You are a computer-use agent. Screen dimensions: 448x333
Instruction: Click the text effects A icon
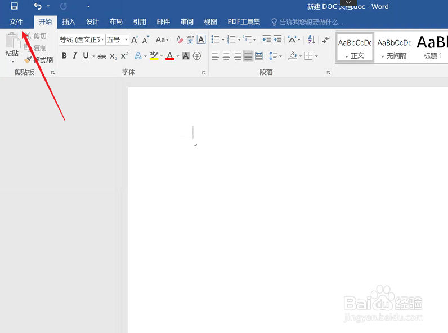138,56
